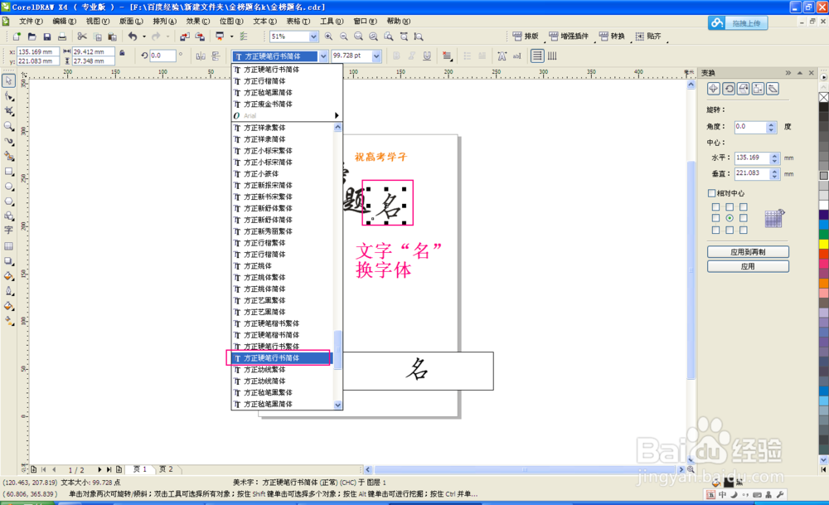
Task: Select the Pick tool in the toolbox
Action: (x=9, y=81)
